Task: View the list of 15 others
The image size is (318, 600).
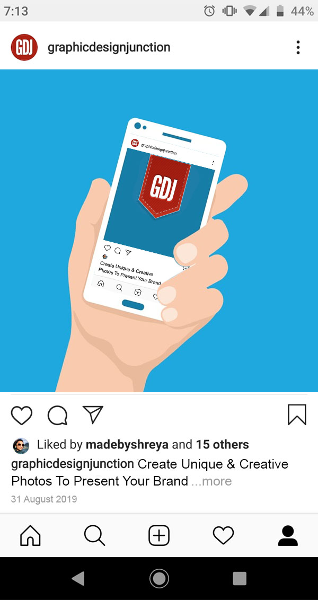Action: coord(222,445)
